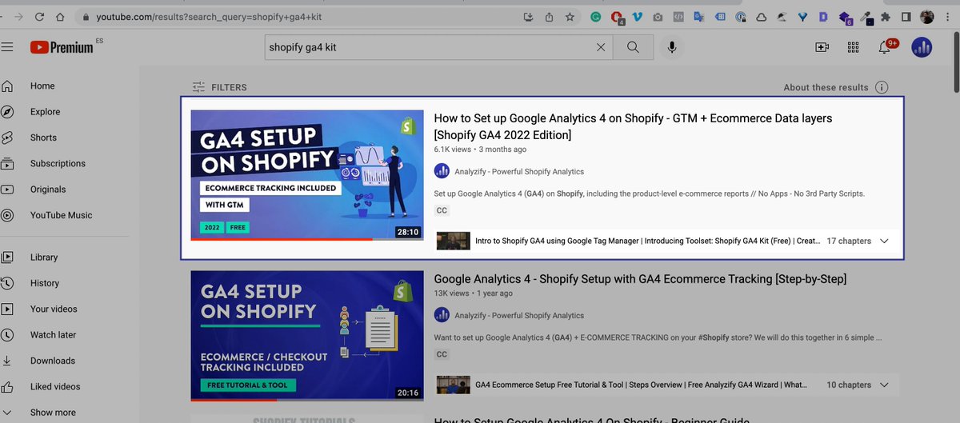The height and width of the screenshot is (423, 960).
Task: Open Downloads in sidebar
Action: click(53, 361)
